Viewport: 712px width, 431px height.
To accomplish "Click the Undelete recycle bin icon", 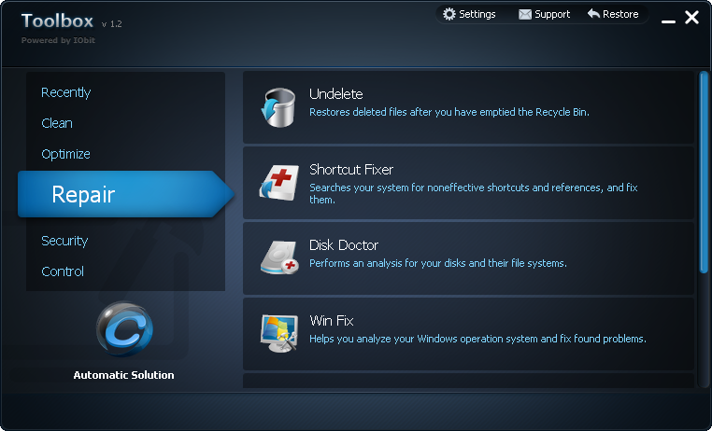I will click(x=278, y=107).
